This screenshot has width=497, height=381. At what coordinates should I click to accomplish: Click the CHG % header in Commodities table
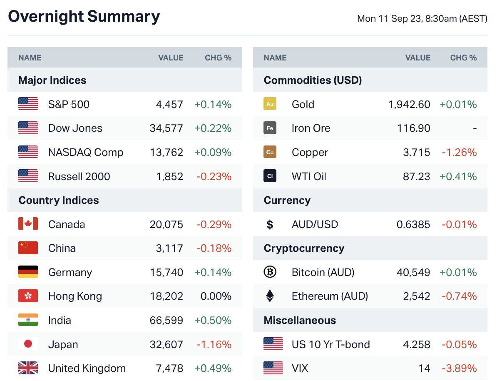pyautogui.click(x=463, y=58)
